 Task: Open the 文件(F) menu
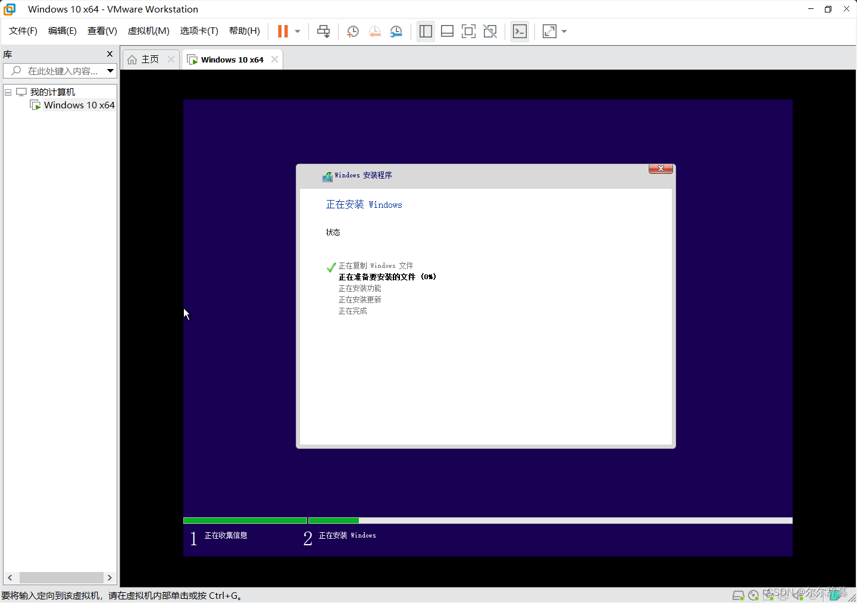23,31
